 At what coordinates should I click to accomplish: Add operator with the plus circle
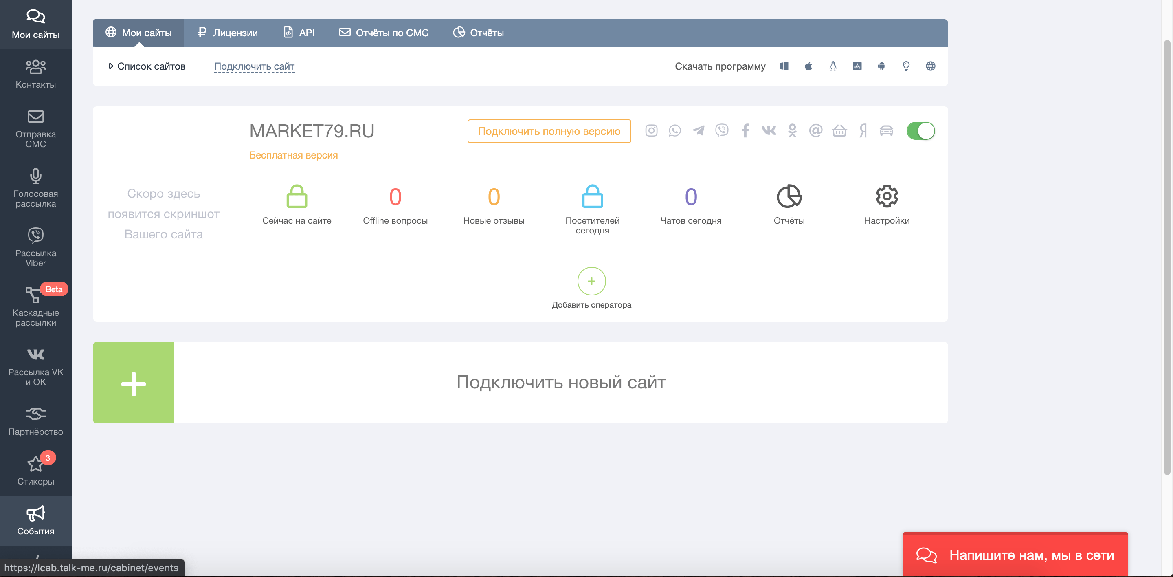(591, 281)
